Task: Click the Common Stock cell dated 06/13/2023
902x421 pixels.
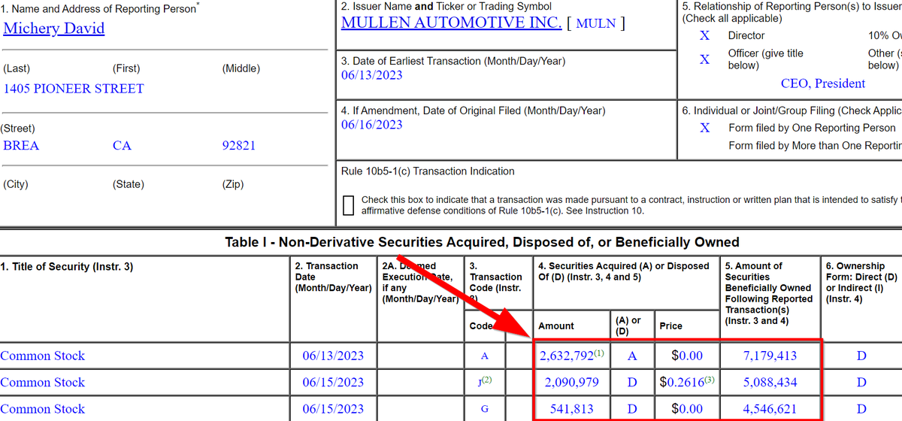Action: (x=43, y=356)
